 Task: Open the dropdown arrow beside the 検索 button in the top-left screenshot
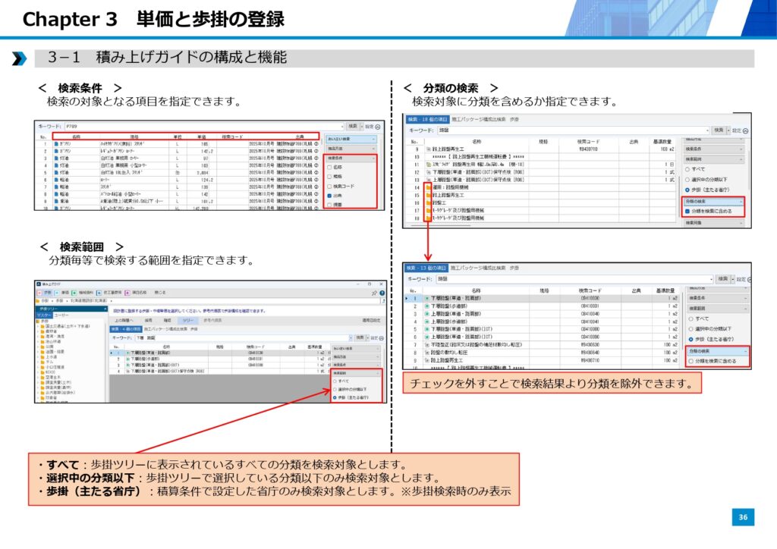[x=361, y=126]
